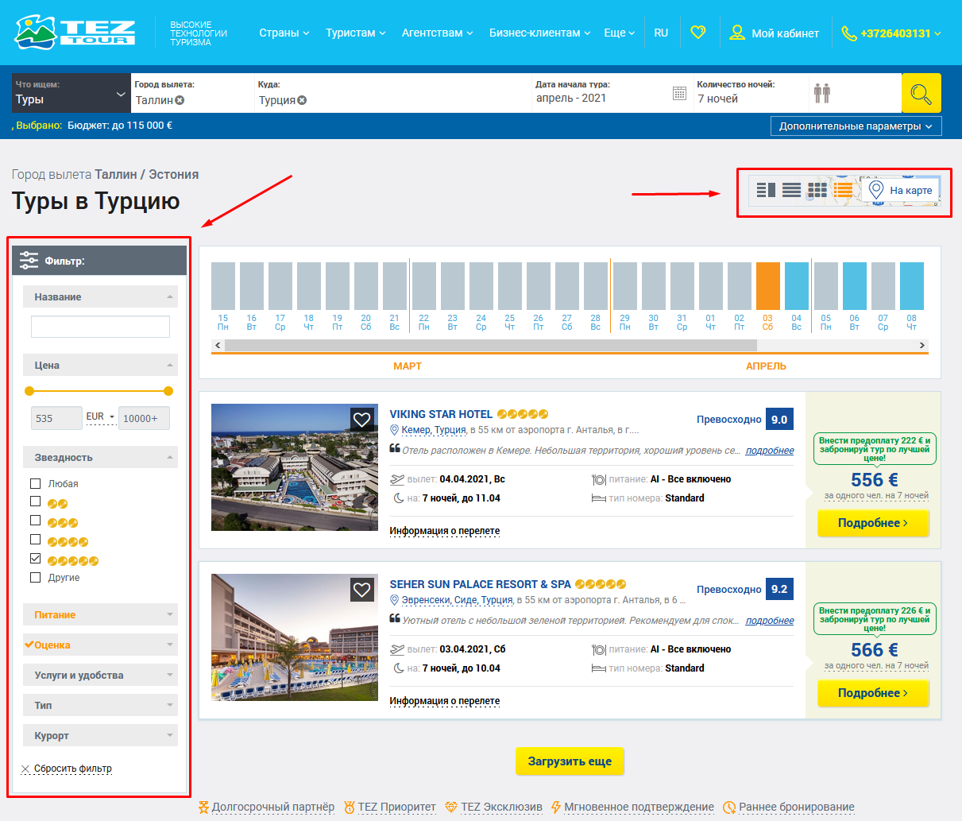Viewport: 962px width, 821px height.
Task: Click the travelers people icon
Action: coord(821,93)
